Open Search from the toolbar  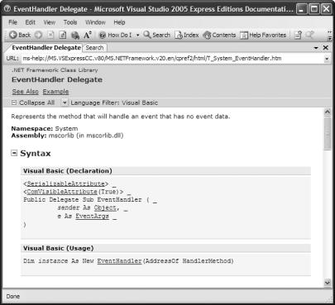click(156, 35)
